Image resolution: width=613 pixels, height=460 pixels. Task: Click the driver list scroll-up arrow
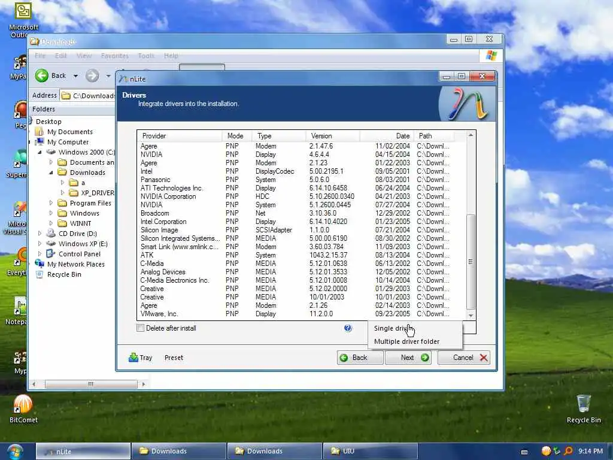[x=471, y=135]
